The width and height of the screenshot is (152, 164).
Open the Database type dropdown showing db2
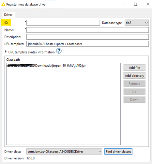point(137,23)
